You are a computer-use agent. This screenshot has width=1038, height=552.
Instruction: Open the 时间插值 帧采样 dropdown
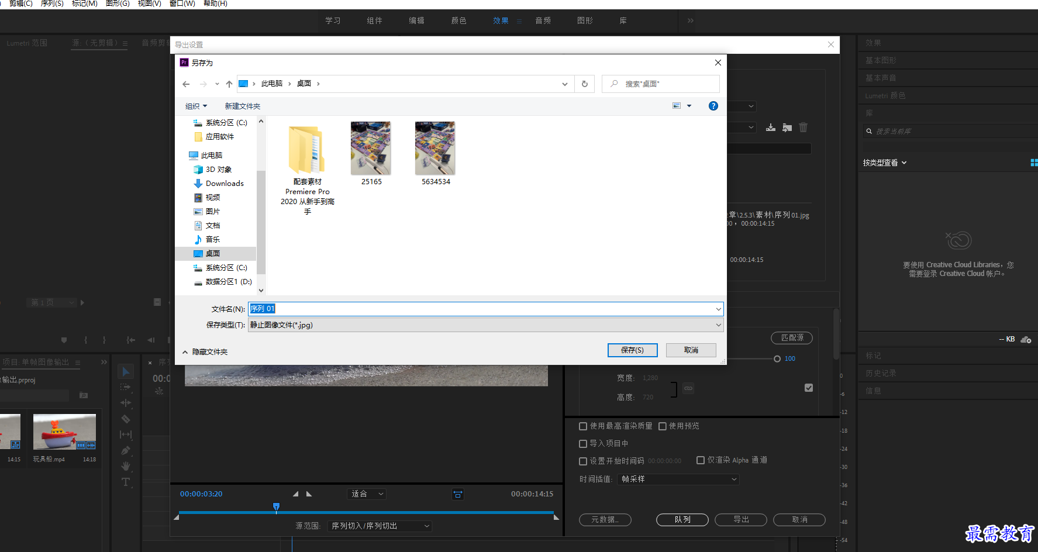point(678,479)
